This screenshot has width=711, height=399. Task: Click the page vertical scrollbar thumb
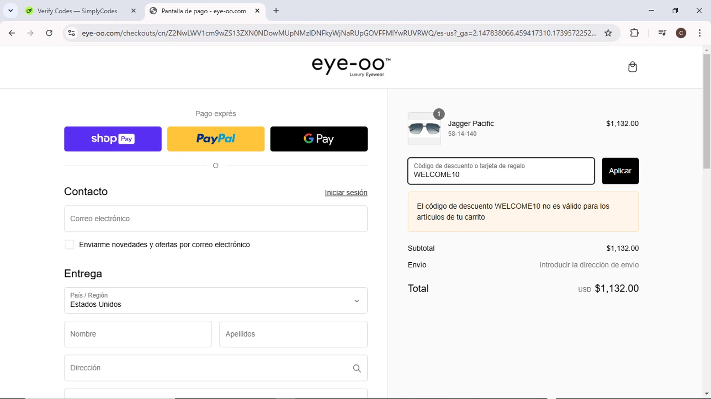(x=707, y=111)
